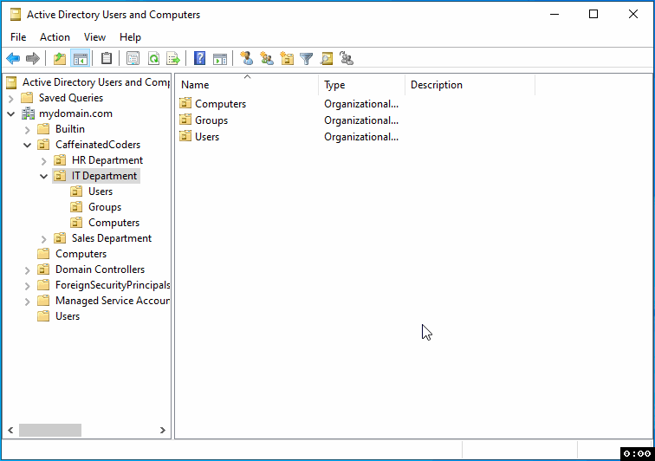Toggle Show/Hide Action Pane icon

pyautogui.click(x=220, y=59)
